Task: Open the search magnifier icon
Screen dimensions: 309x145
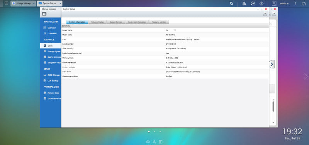Action: pyautogui.click(x=231, y=3)
